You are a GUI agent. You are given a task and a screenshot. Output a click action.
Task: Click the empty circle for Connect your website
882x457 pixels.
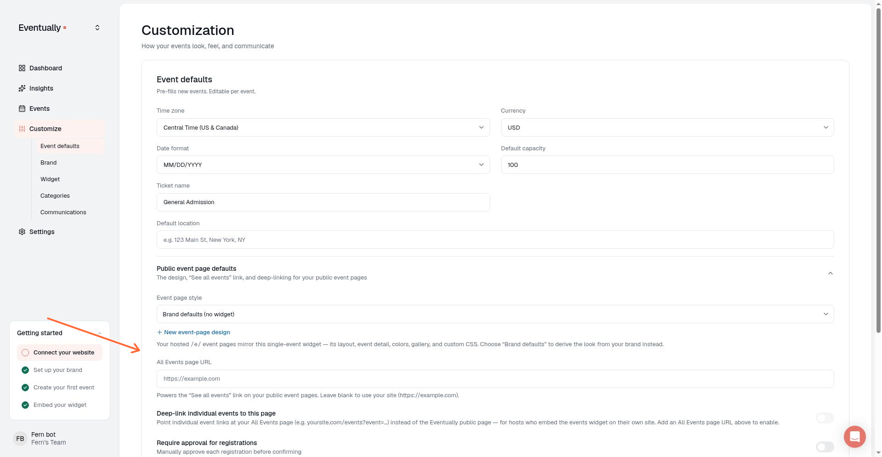(25, 353)
